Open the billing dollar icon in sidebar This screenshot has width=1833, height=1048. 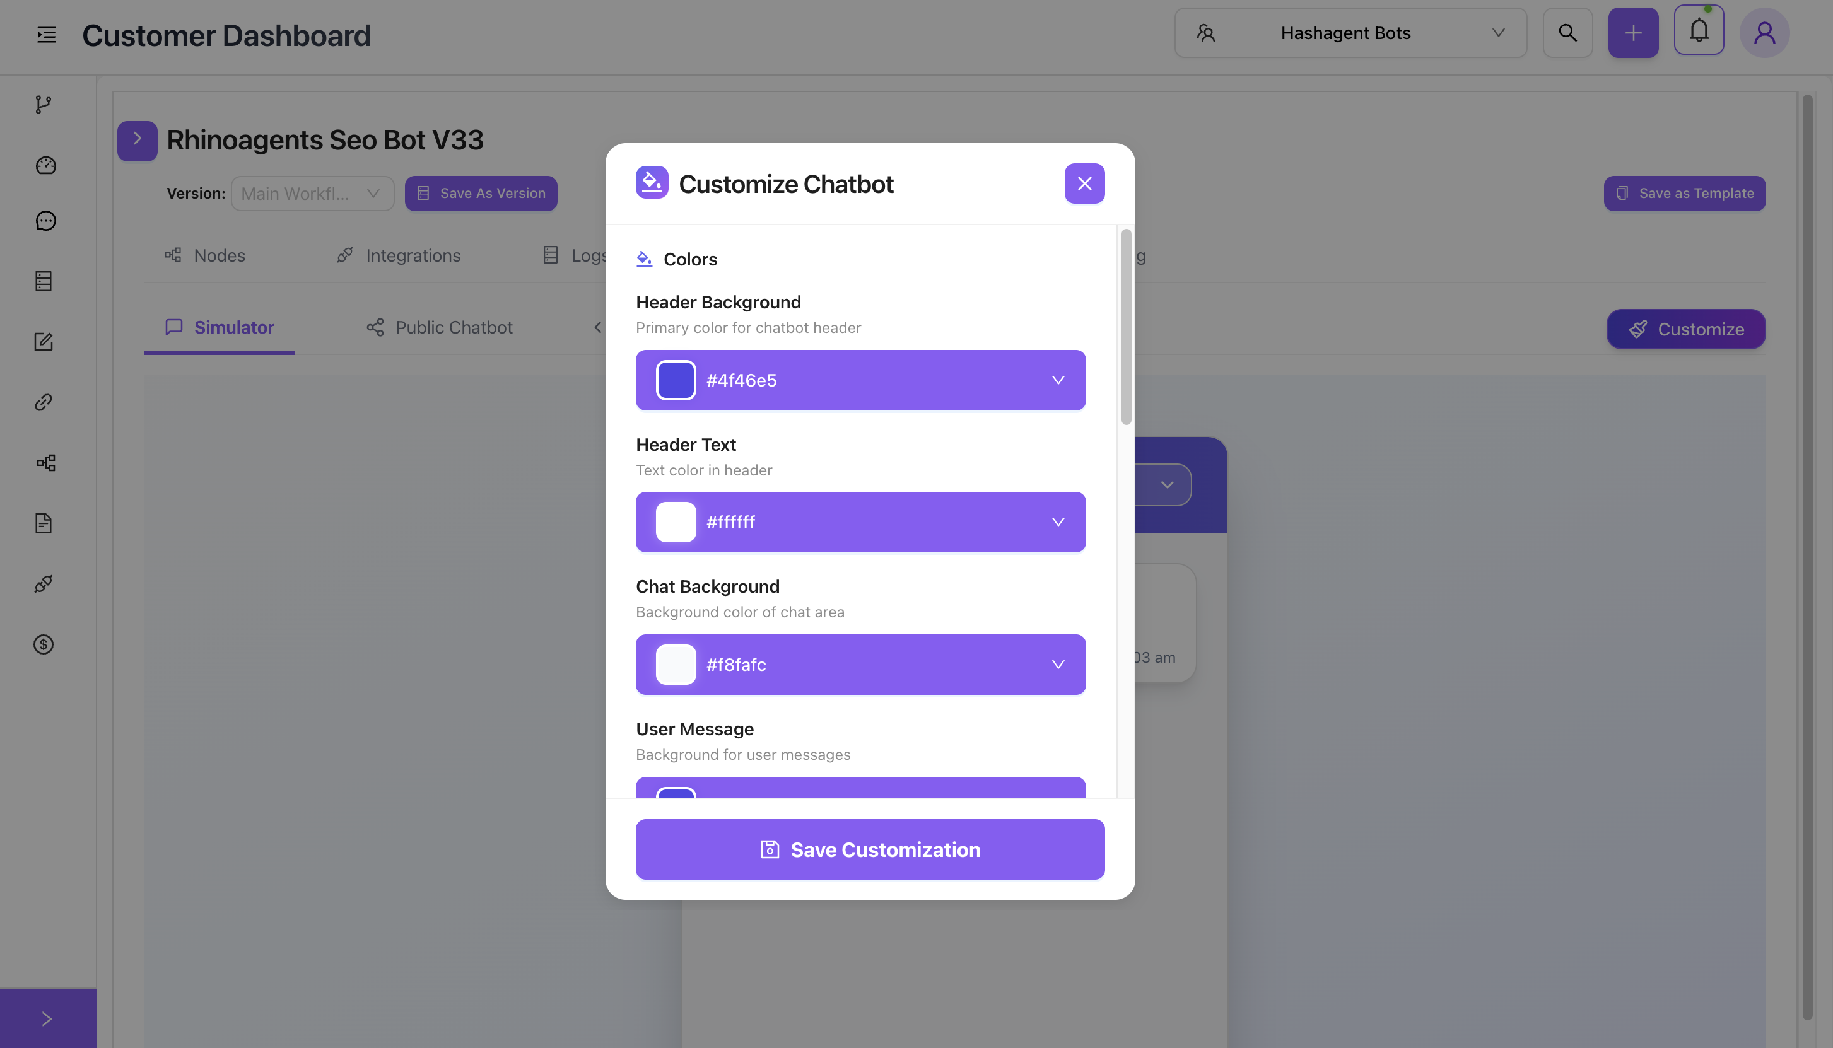pos(44,644)
